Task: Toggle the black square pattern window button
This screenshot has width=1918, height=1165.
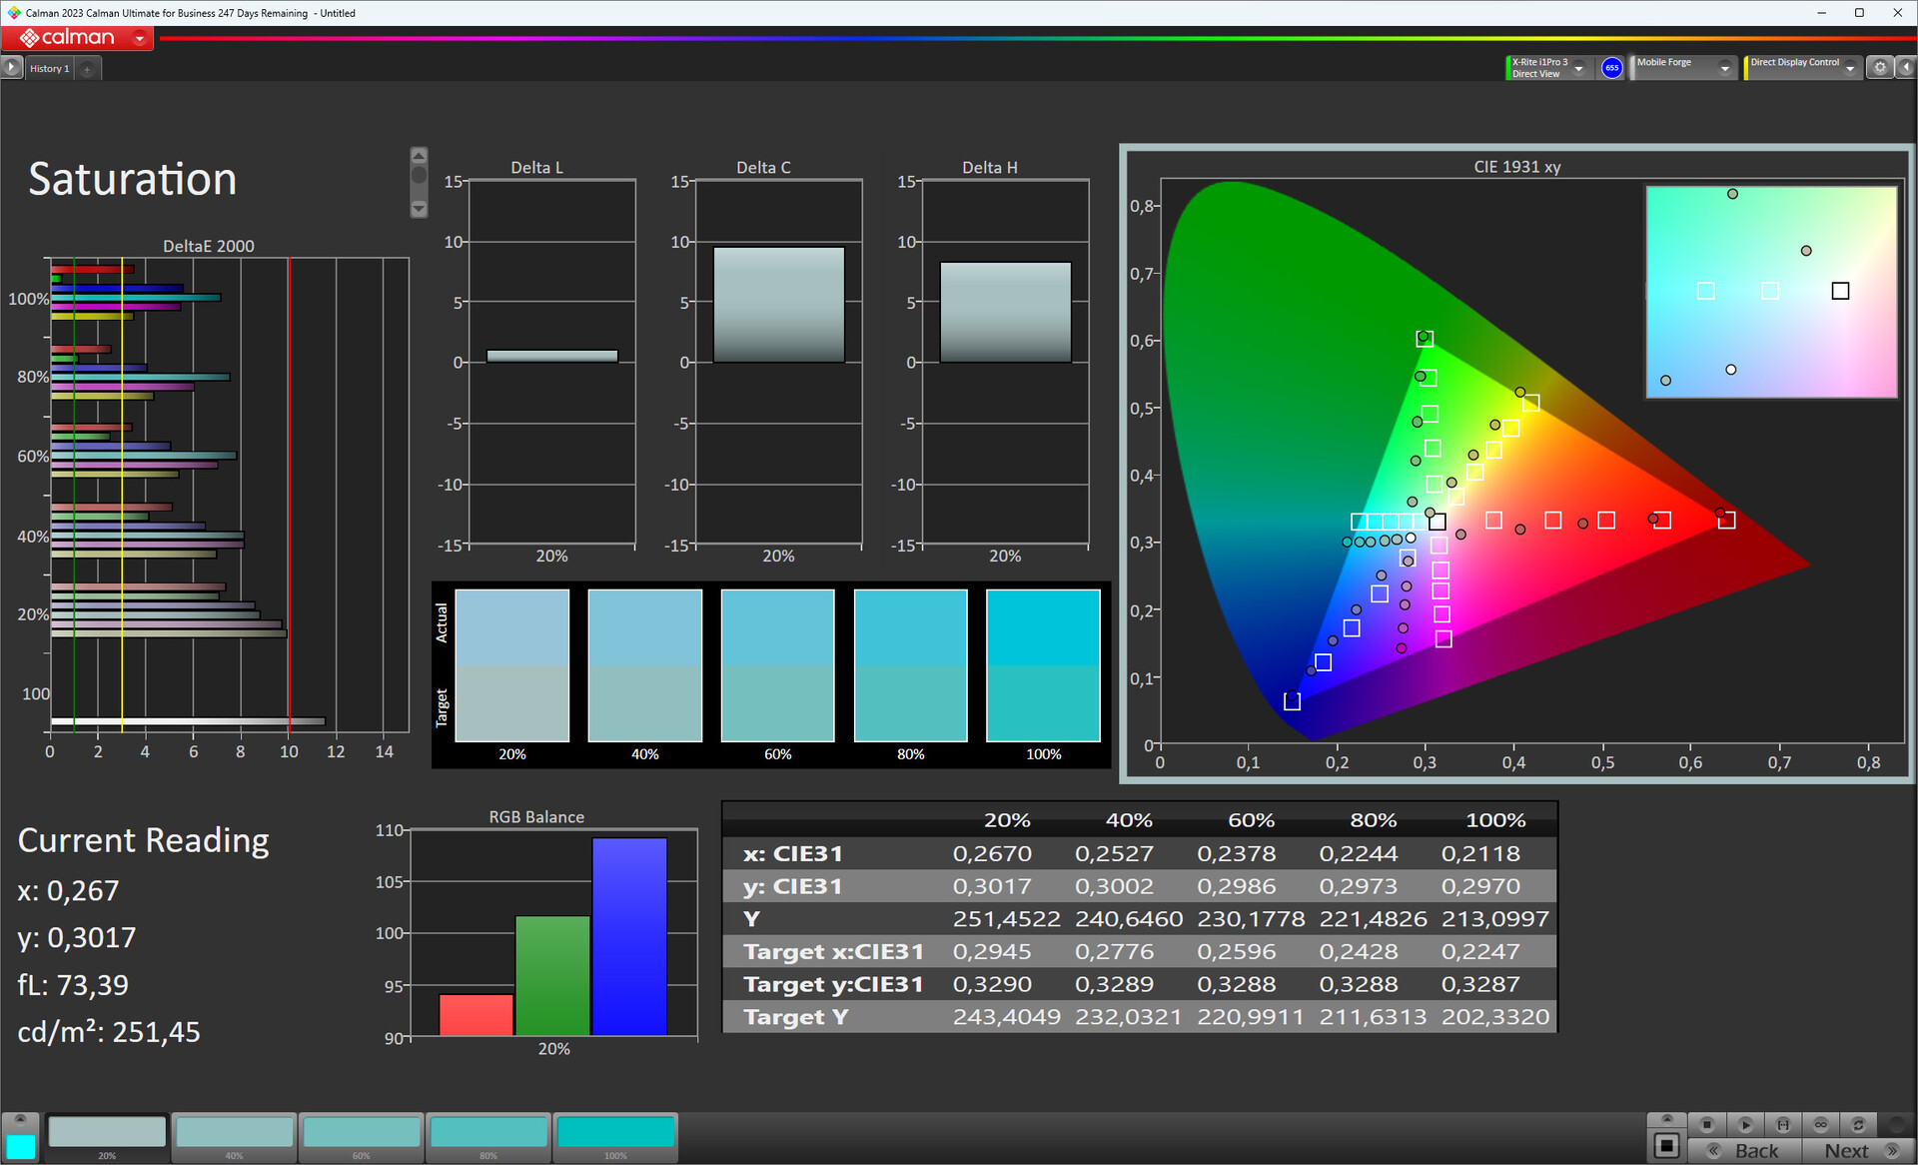Action: pyautogui.click(x=1666, y=1145)
